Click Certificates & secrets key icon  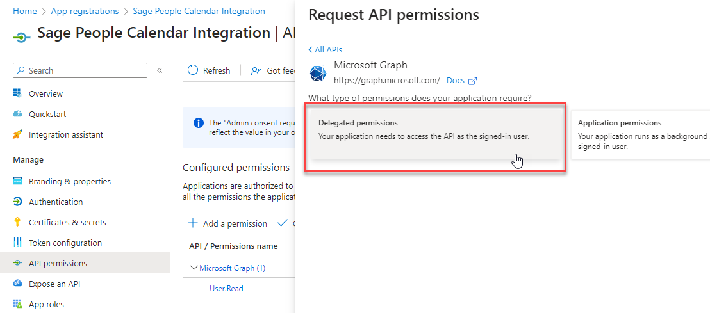17,222
